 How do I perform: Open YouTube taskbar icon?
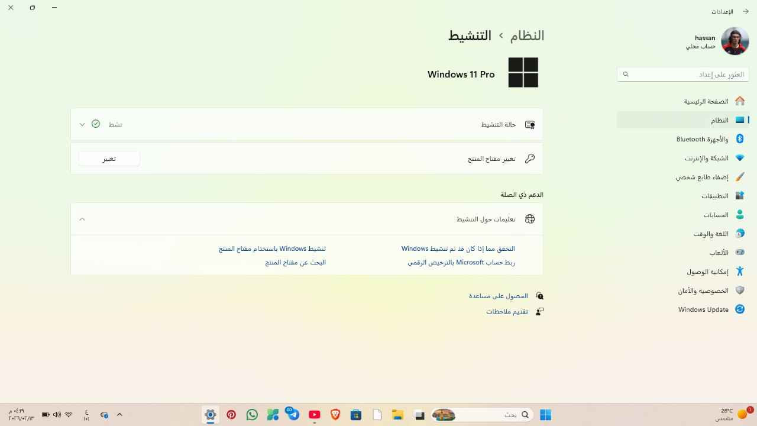coord(314,415)
